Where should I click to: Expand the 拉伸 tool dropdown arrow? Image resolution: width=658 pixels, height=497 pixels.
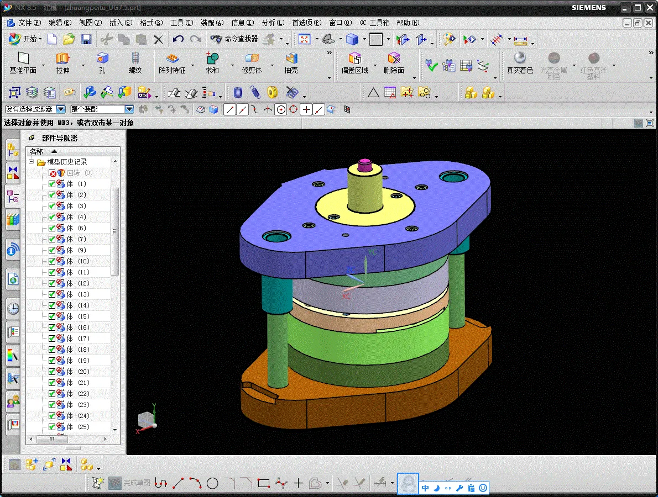pyautogui.click(x=83, y=65)
